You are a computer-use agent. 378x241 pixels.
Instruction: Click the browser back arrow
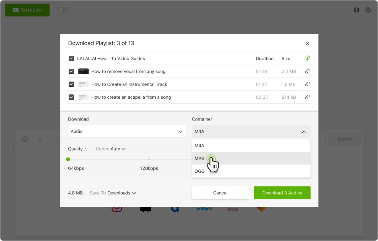[x=41, y=139]
